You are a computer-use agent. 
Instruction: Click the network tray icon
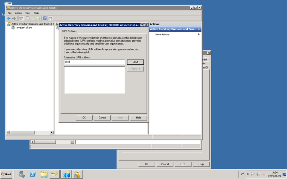click(258, 174)
